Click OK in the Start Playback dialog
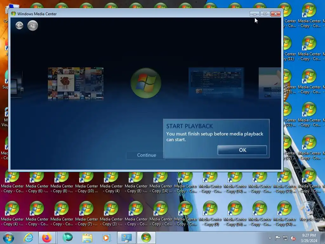 pos(242,150)
